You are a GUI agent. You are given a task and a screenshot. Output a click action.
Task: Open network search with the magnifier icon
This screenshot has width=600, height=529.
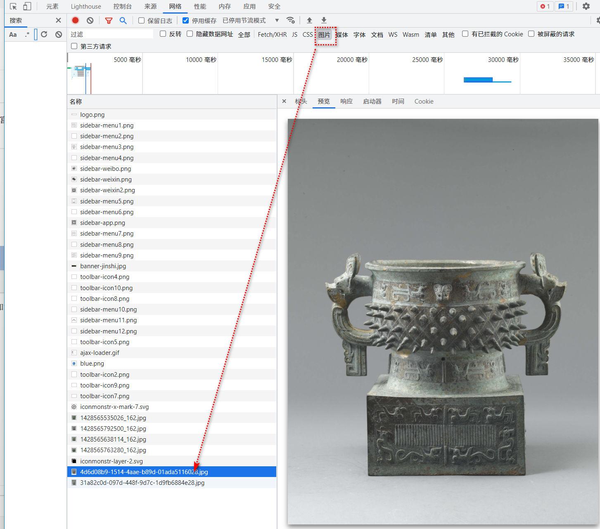(123, 20)
